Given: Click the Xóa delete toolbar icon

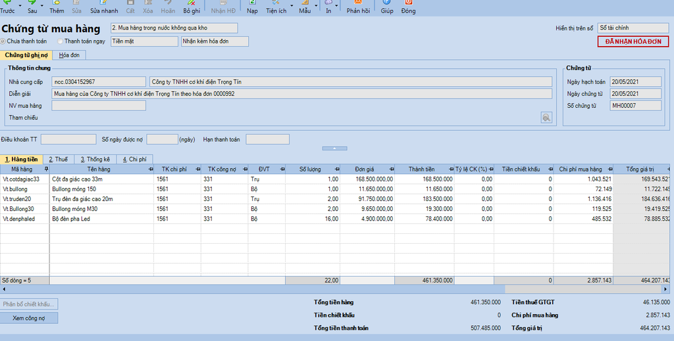Looking at the screenshot, I should click(148, 7).
